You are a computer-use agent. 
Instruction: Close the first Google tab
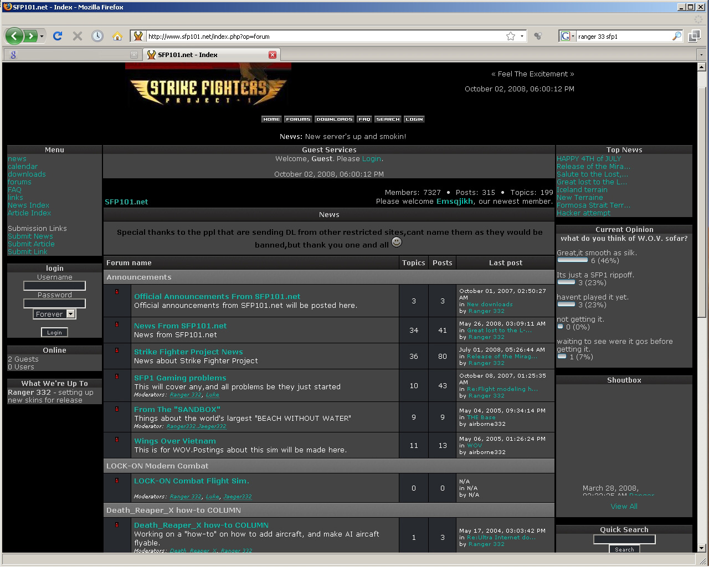tap(133, 55)
